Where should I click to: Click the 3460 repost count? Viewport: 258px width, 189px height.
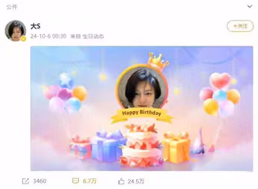tap(40, 181)
